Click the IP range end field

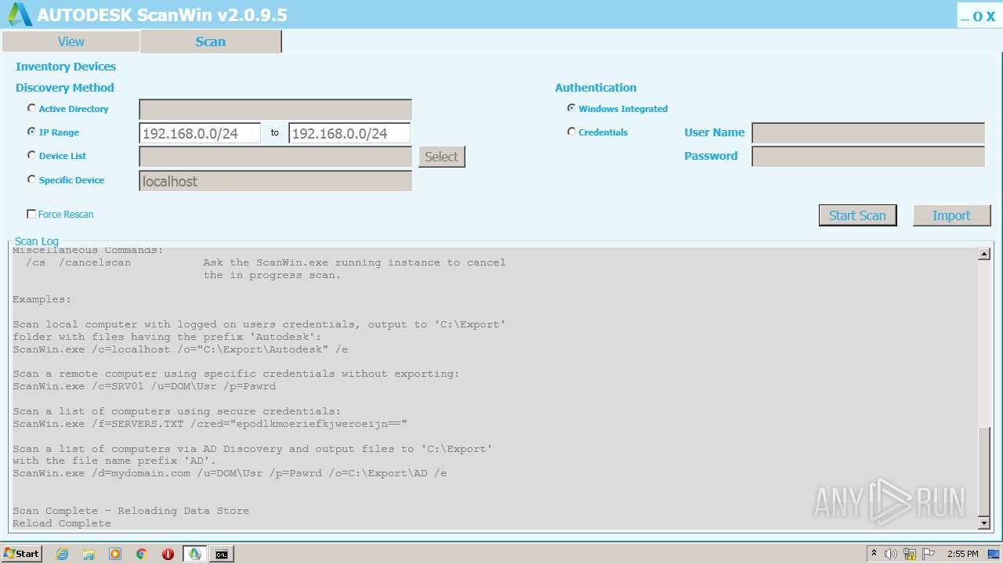(349, 133)
